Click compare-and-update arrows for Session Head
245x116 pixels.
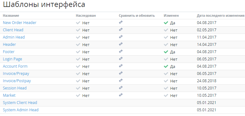(x=121, y=88)
